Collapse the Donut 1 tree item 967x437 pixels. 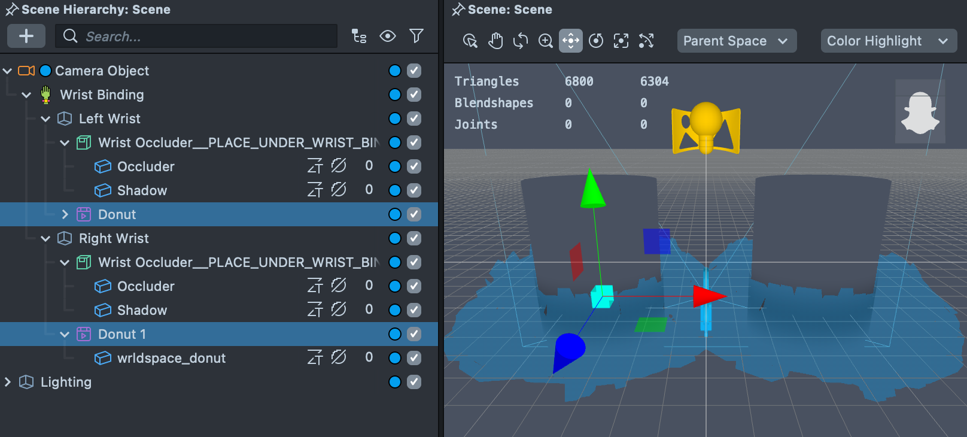65,334
